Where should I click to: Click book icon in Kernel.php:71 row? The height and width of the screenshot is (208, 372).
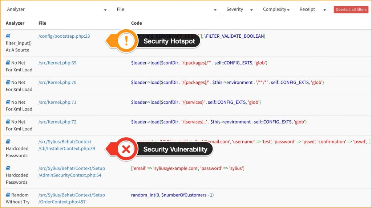(x=8, y=102)
